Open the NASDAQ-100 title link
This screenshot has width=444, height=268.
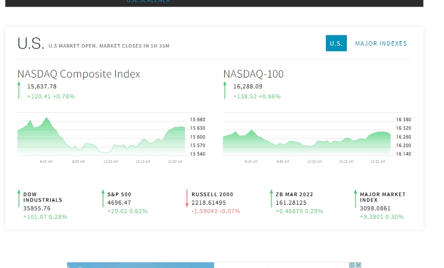click(254, 74)
